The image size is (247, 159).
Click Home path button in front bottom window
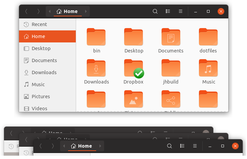click(81, 146)
